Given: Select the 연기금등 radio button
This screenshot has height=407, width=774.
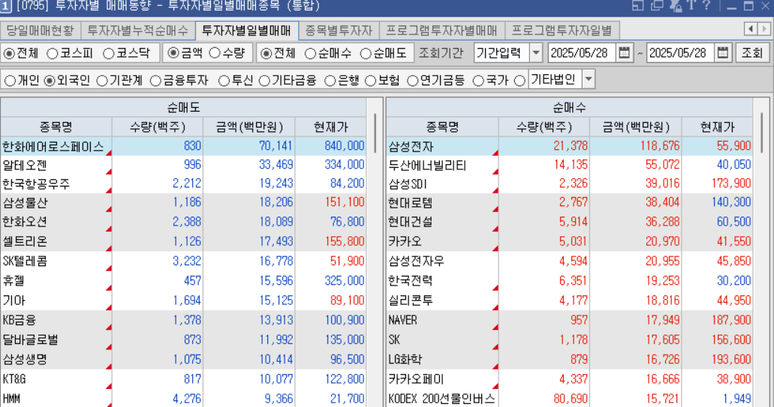Looking at the screenshot, I should pyautogui.click(x=413, y=81).
